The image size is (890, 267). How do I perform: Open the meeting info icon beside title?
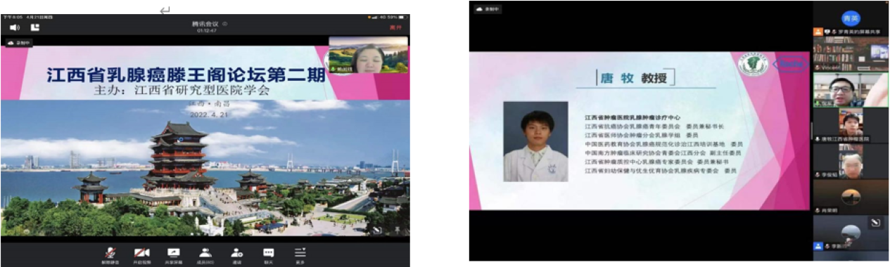224,24
